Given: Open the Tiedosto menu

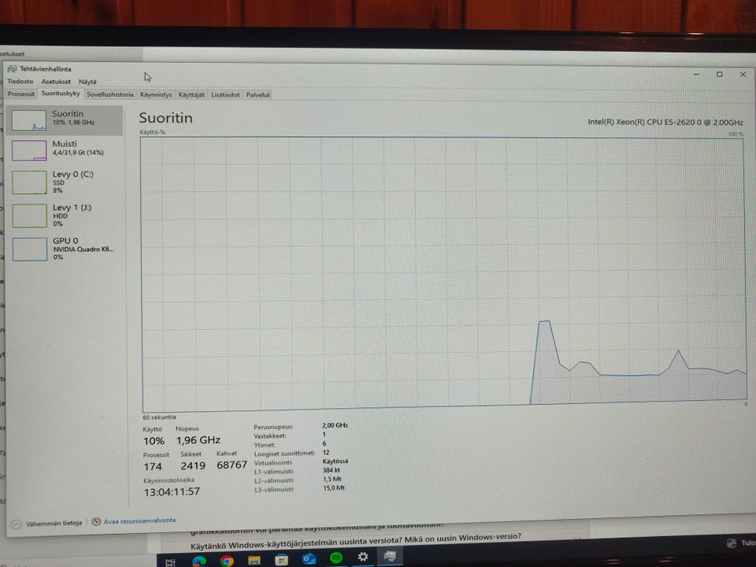Looking at the screenshot, I should (x=20, y=81).
